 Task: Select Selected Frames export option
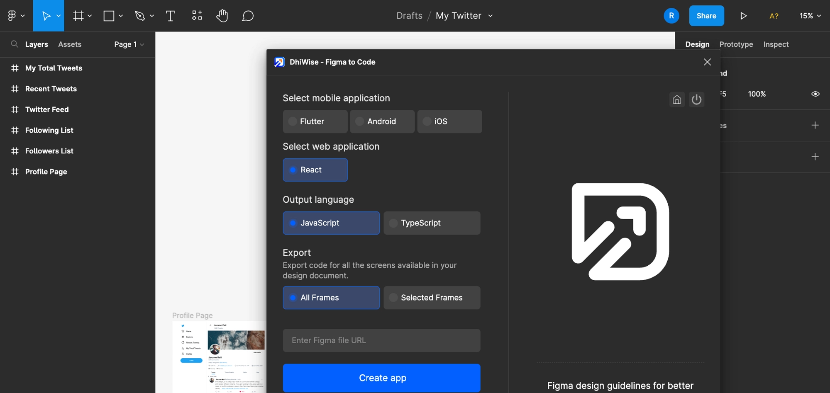(x=432, y=298)
